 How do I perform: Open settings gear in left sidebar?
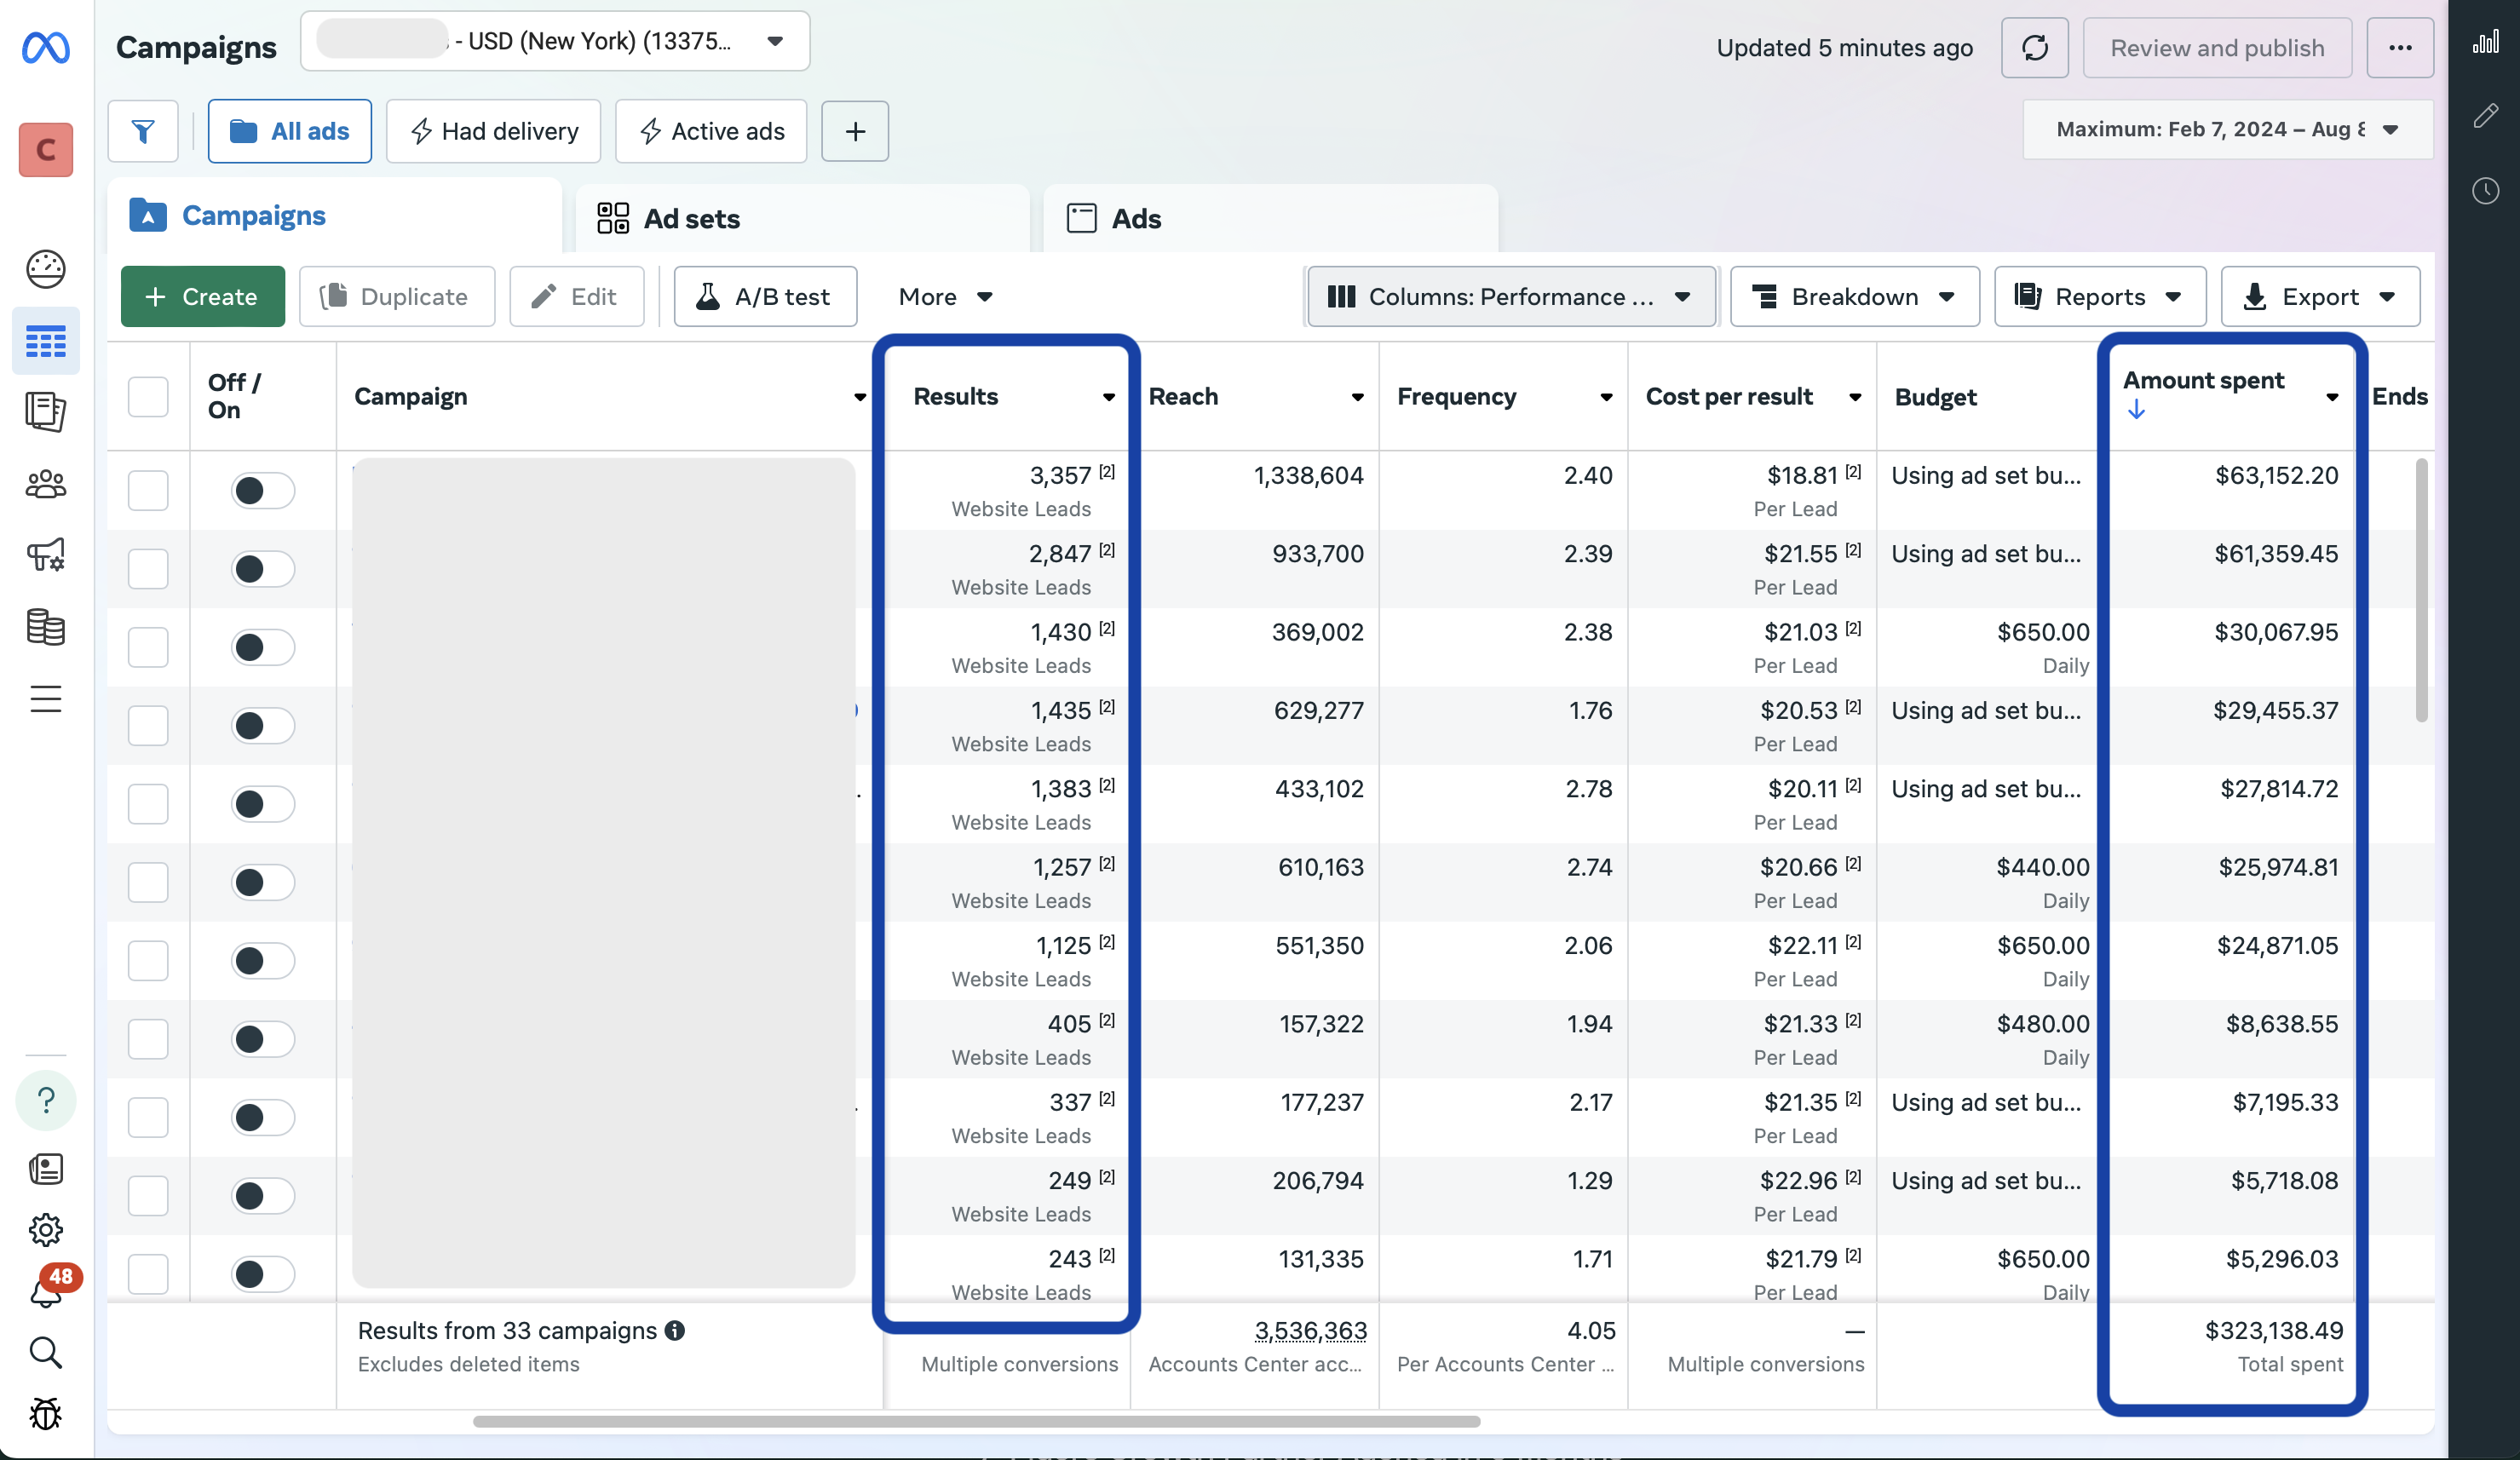[46, 1230]
